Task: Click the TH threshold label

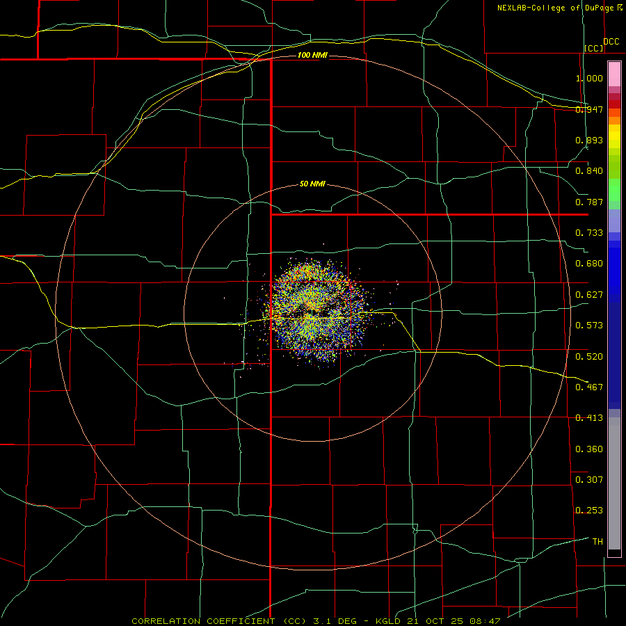Action: pos(597,542)
